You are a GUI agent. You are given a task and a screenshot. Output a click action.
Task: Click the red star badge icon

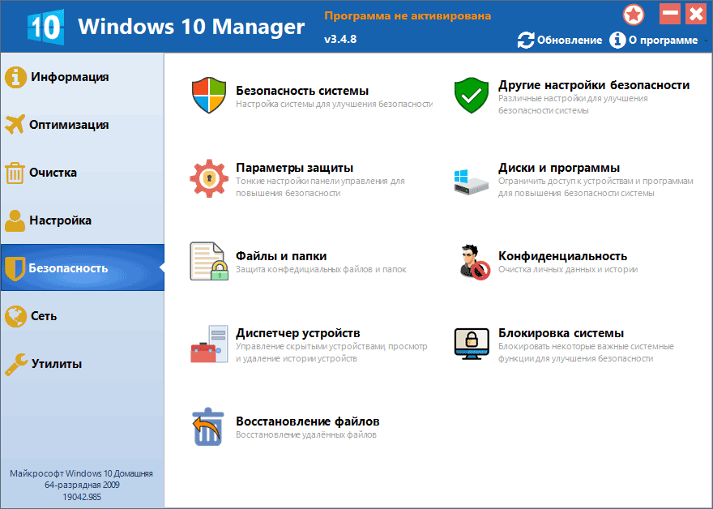[x=634, y=15]
